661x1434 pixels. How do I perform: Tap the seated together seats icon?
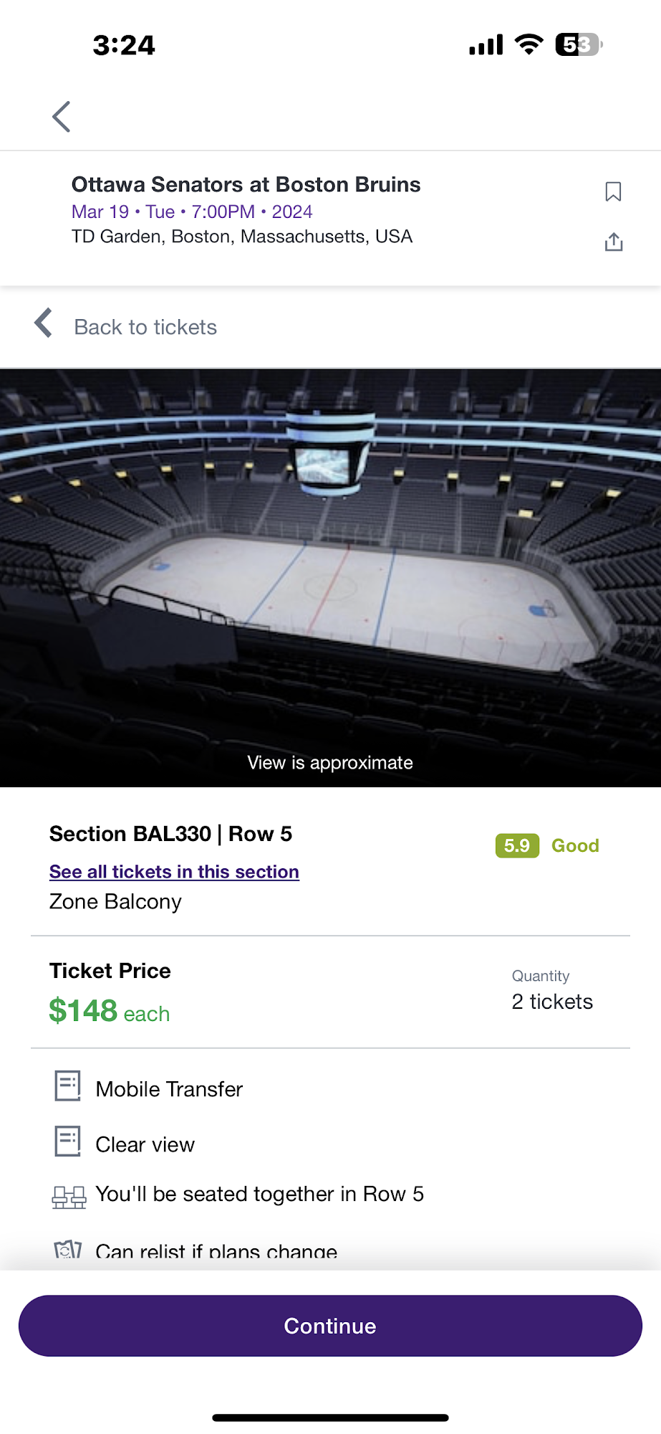tap(69, 1197)
